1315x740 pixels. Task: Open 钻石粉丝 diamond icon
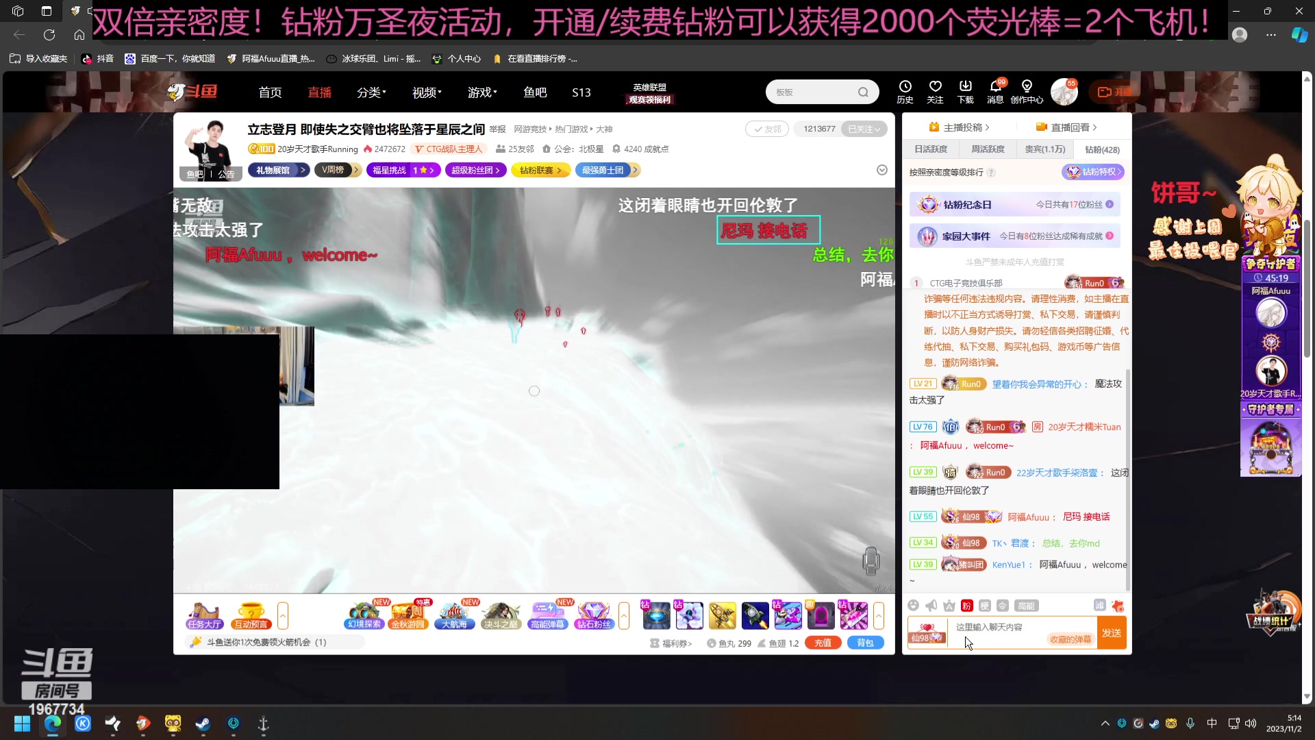click(x=594, y=615)
